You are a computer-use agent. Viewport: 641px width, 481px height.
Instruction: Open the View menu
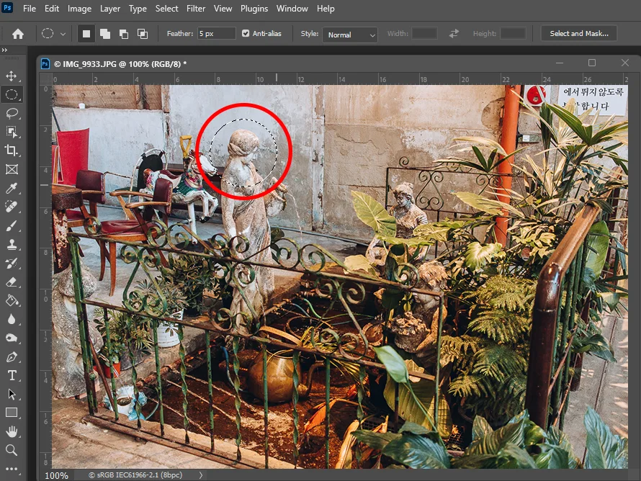223,8
